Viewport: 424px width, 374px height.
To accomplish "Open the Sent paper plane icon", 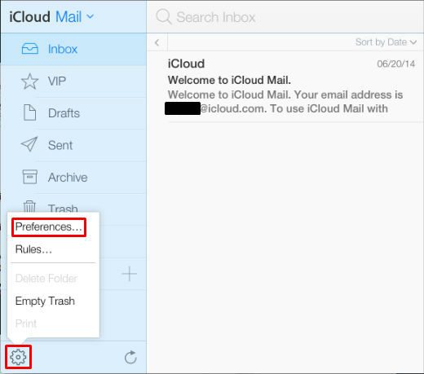I will tap(29, 144).
